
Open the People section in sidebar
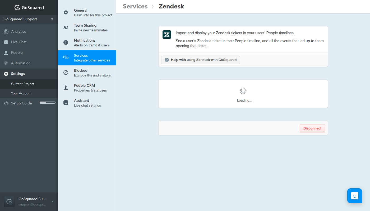pyautogui.click(x=17, y=53)
